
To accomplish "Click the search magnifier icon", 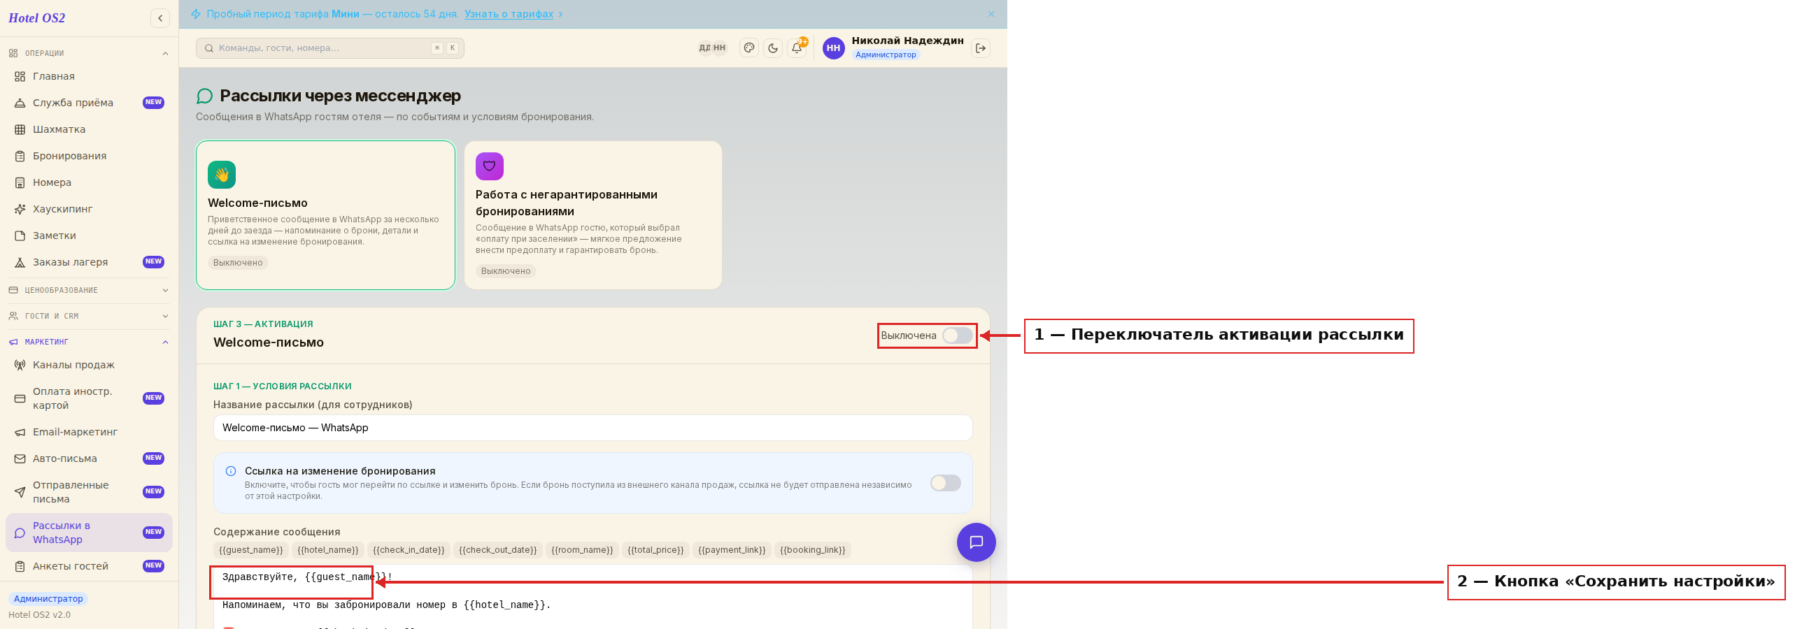I will pyautogui.click(x=209, y=48).
